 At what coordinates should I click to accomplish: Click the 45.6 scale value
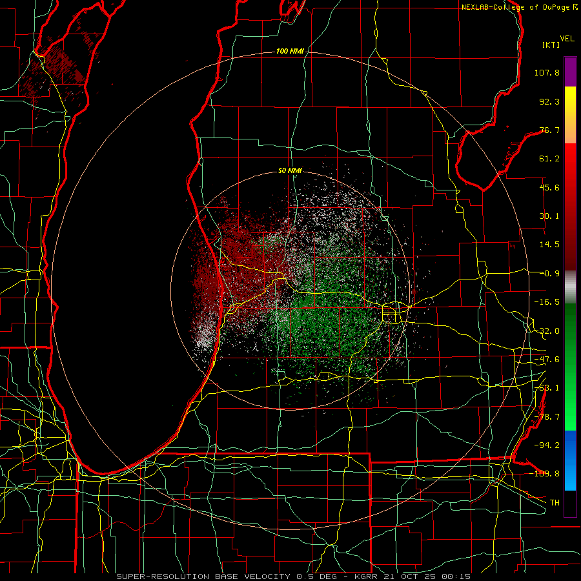[x=549, y=187]
